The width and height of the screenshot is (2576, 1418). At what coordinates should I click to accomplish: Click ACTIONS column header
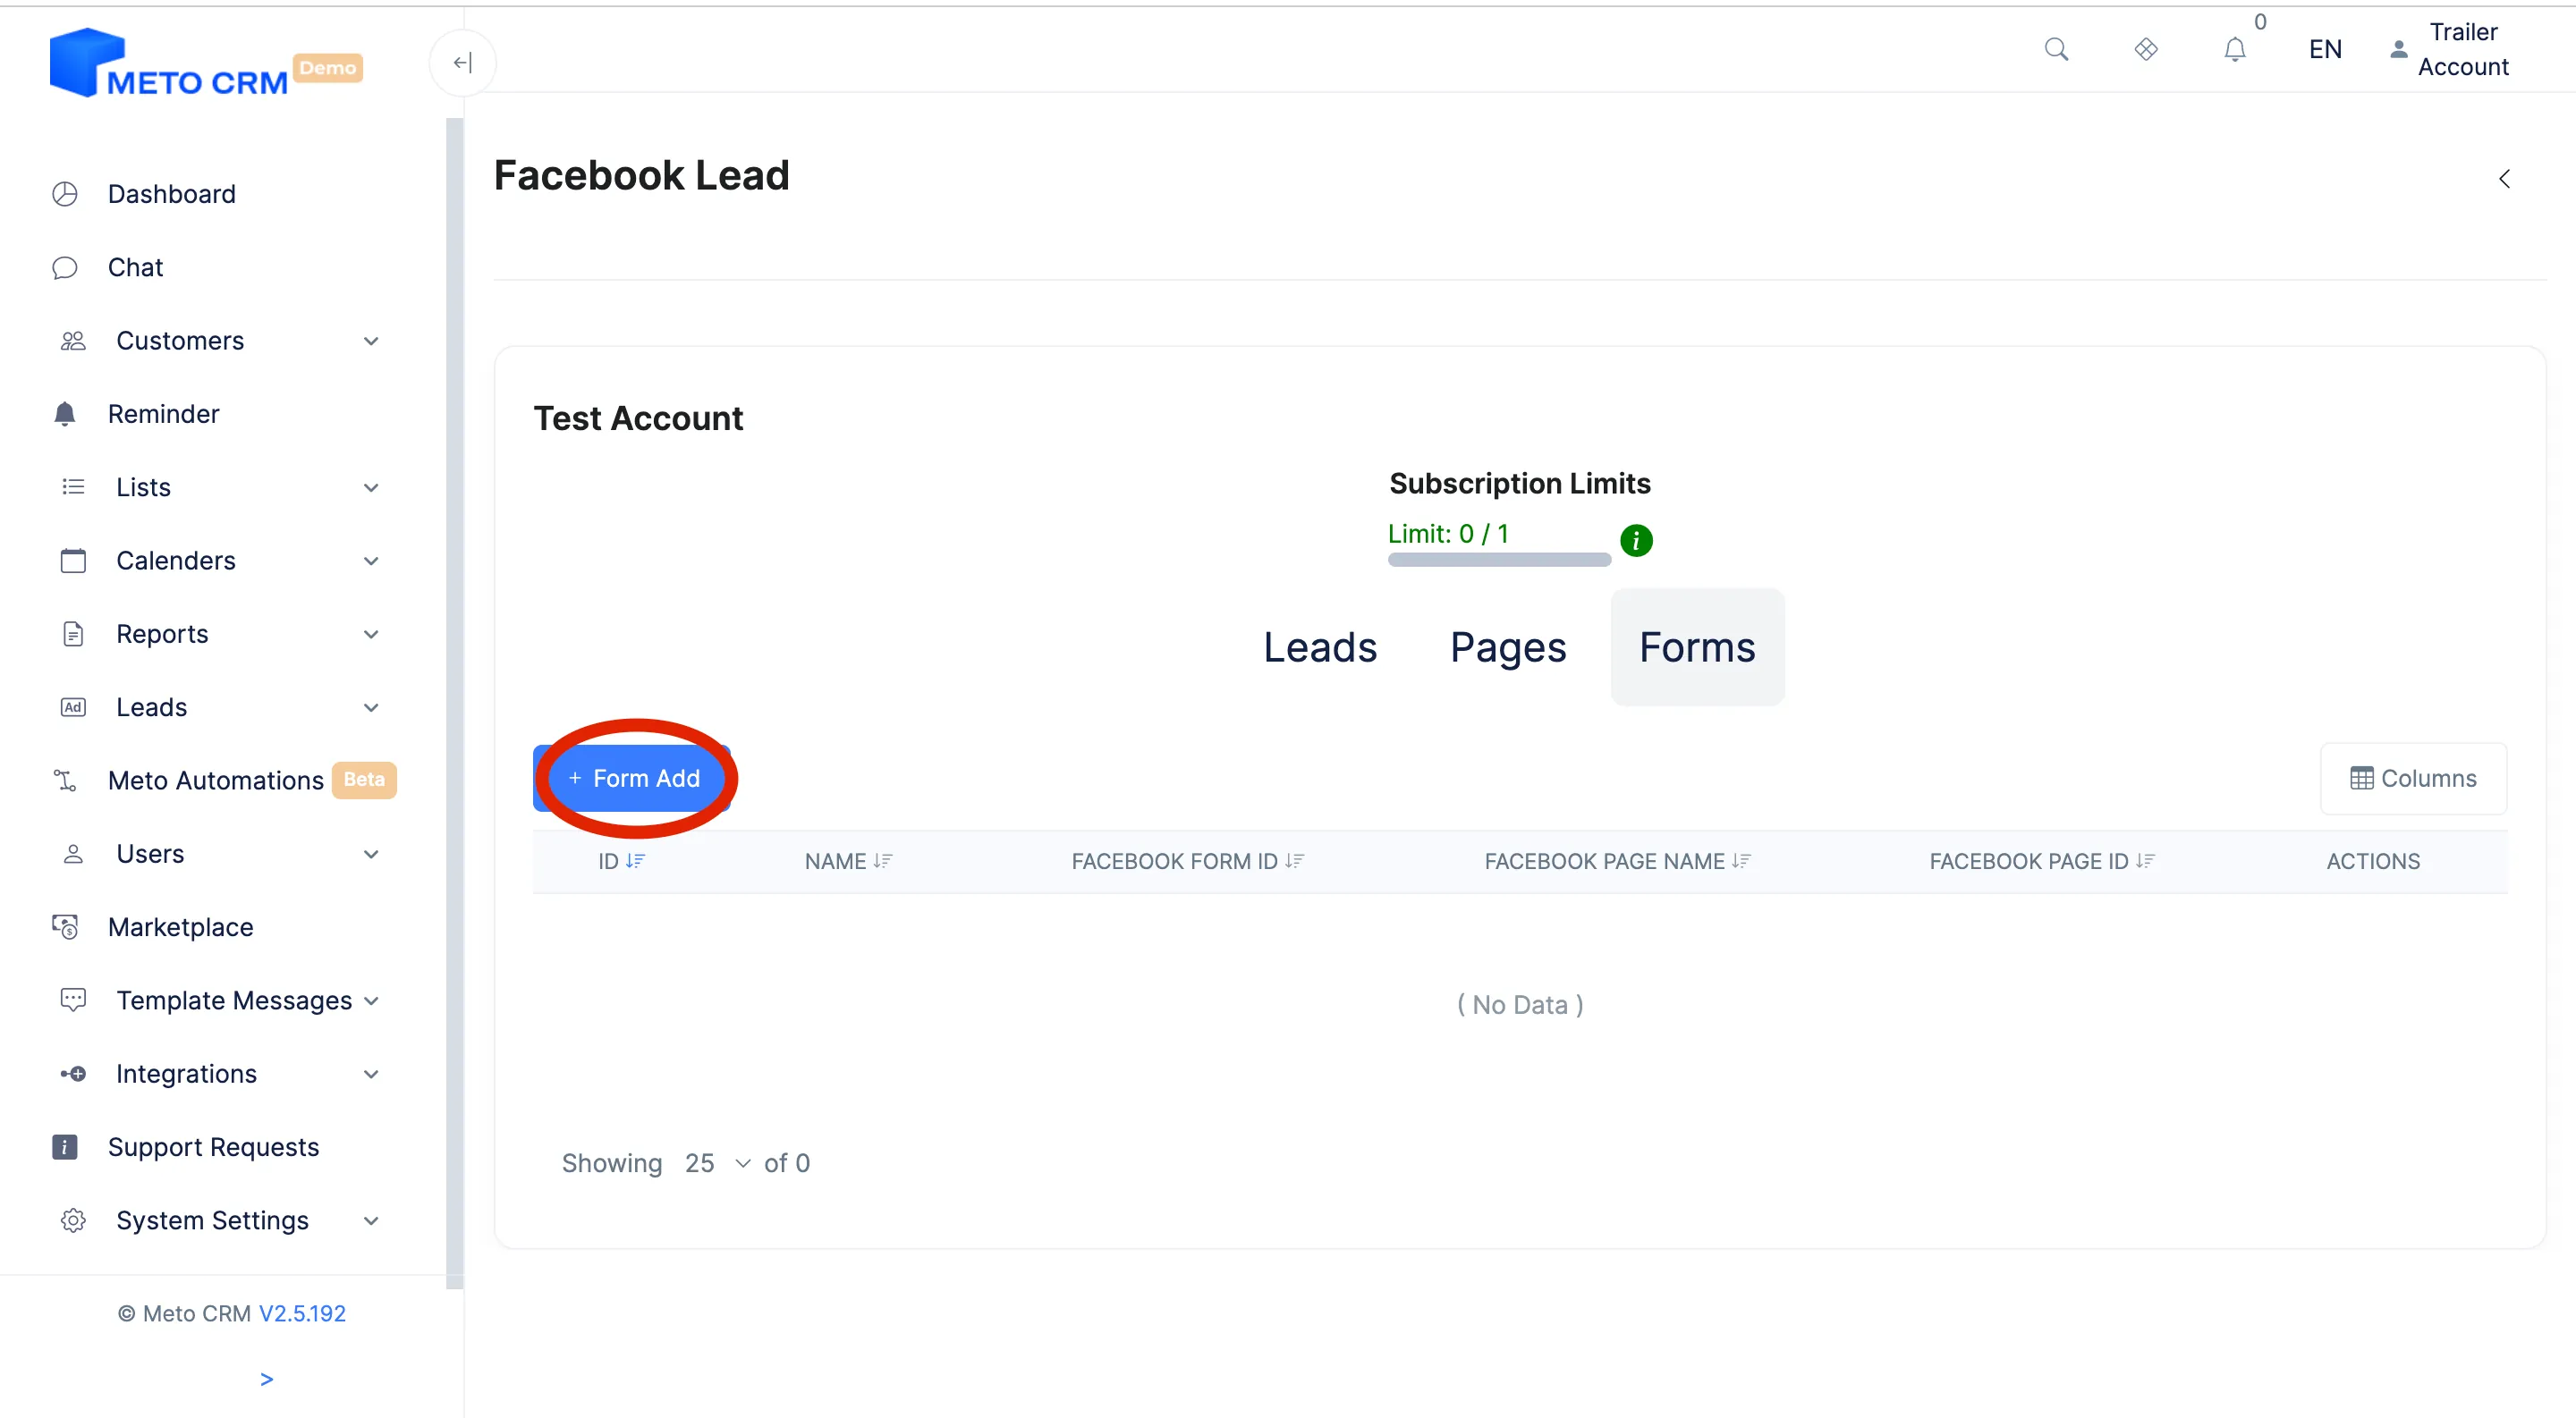(2372, 861)
